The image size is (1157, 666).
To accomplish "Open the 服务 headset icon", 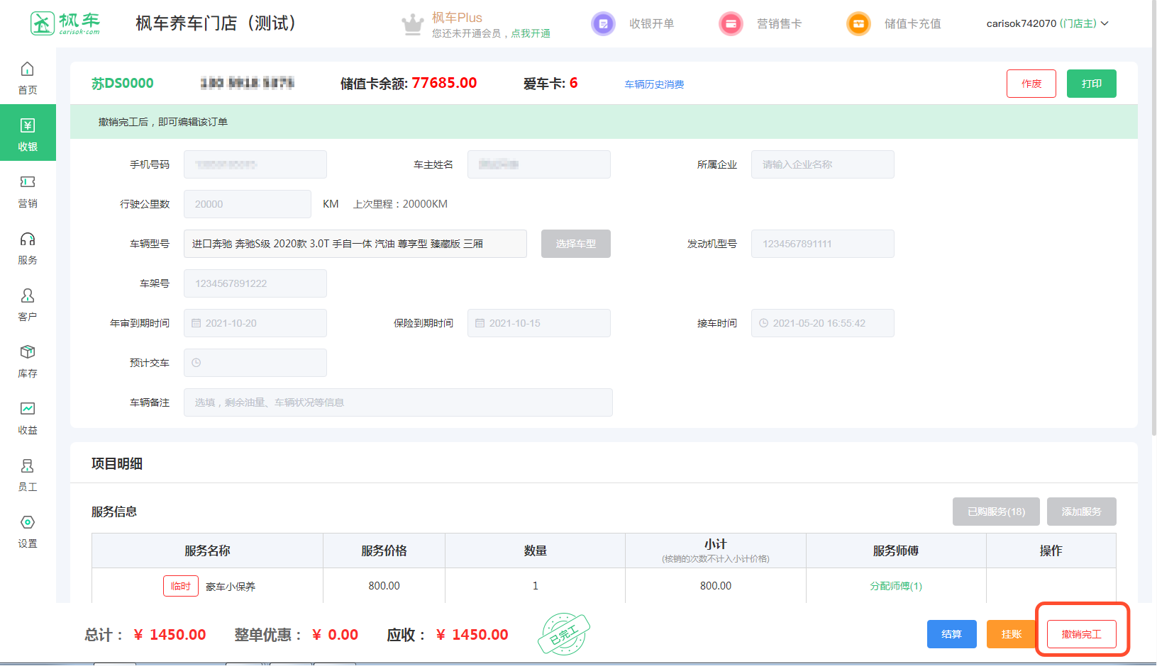I will tap(27, 239).
